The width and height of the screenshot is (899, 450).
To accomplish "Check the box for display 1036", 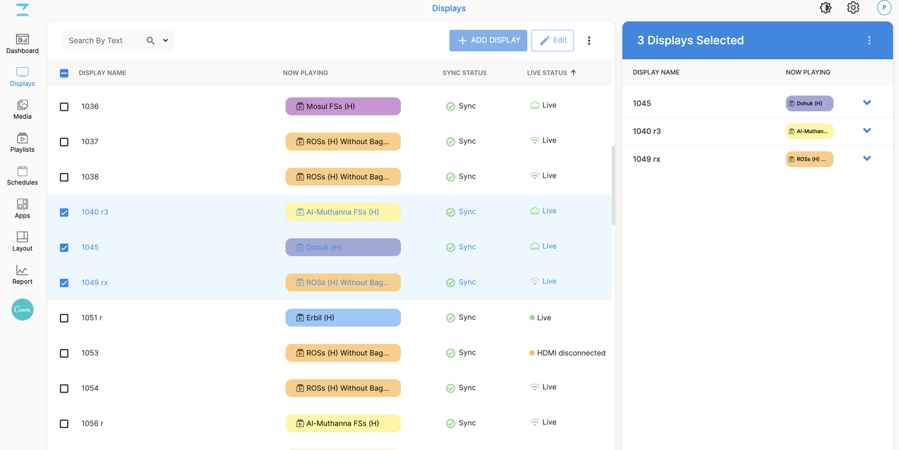I will (64, 107).
